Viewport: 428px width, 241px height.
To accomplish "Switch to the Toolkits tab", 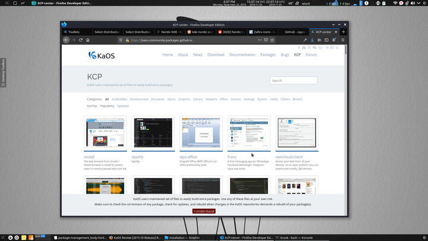I will click(75, 32).
